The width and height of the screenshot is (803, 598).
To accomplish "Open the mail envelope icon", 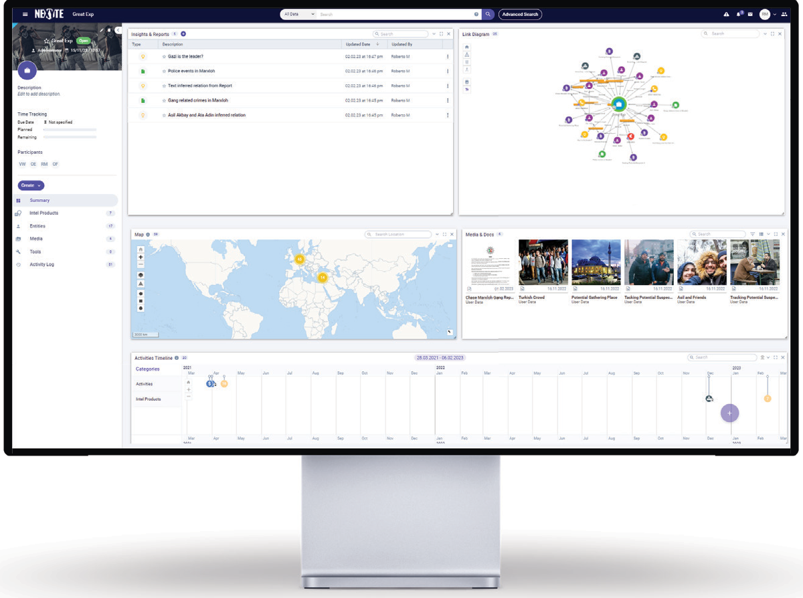I will (750, 14).
